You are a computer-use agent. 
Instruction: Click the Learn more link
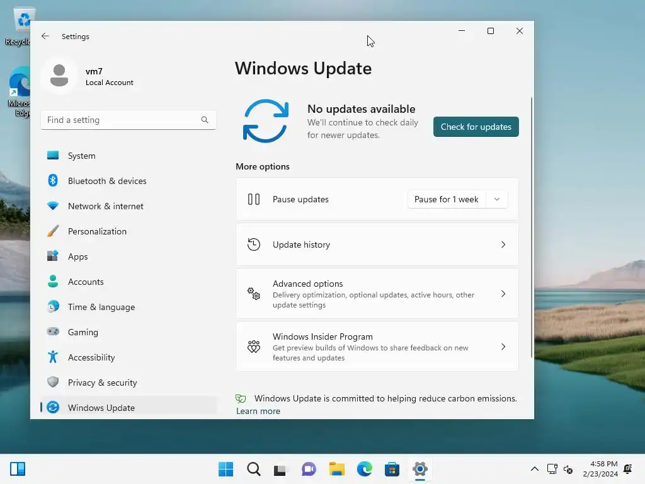(x=258, y=411)
